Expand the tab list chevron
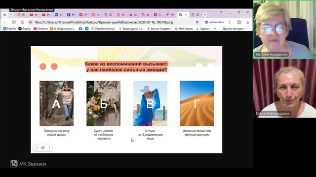Image resolution: width=316 pixels, height=177 pixels. click(x=11, y=15)
